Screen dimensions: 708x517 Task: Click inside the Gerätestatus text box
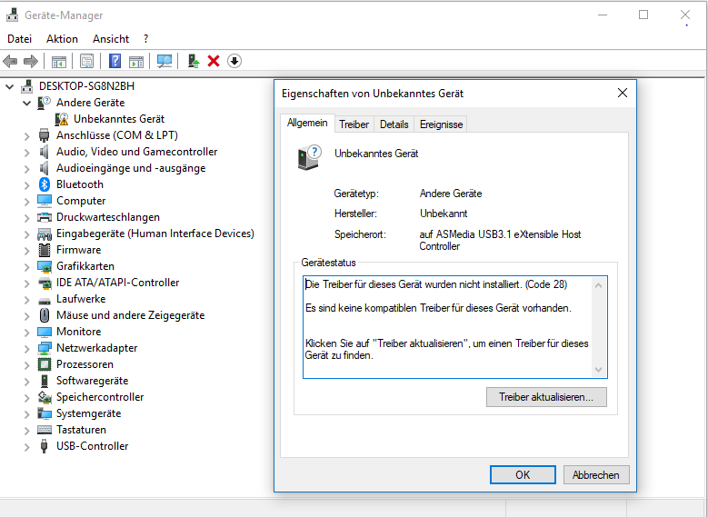[x=445, y=327]
